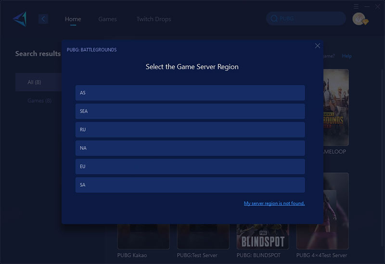Click the GearUP logo icon
Image resolution: width=385 pixels, height=264 pixels.
pyautogui.click(x=20, y=19)
